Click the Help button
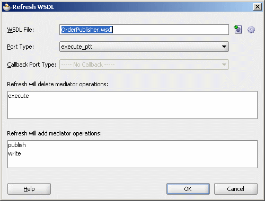265x201 pixels. point(29,189)
